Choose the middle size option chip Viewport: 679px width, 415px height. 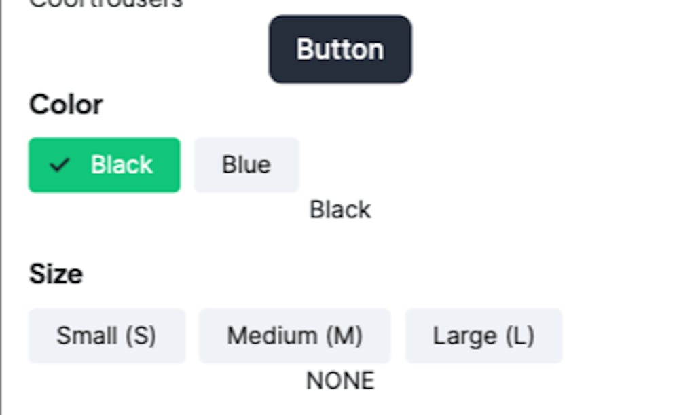(295, 336)
